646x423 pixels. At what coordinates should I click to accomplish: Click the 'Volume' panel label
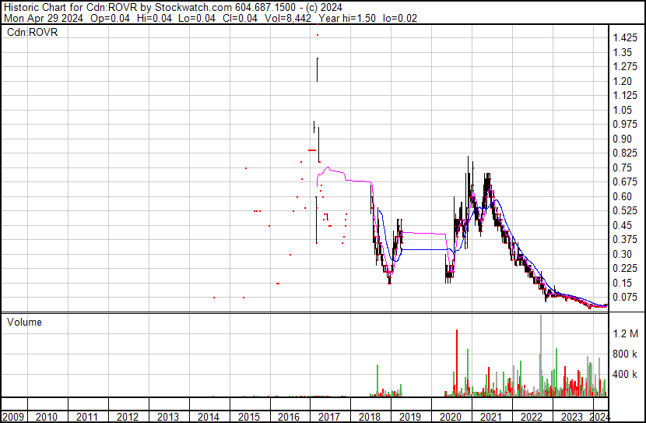24,322
